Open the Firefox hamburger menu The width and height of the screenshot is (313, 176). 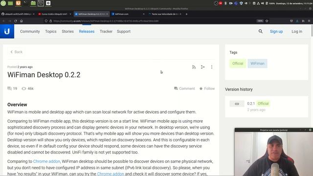coord(309,21)
